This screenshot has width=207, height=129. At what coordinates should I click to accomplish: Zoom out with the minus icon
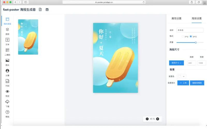(x=147, y=119)
